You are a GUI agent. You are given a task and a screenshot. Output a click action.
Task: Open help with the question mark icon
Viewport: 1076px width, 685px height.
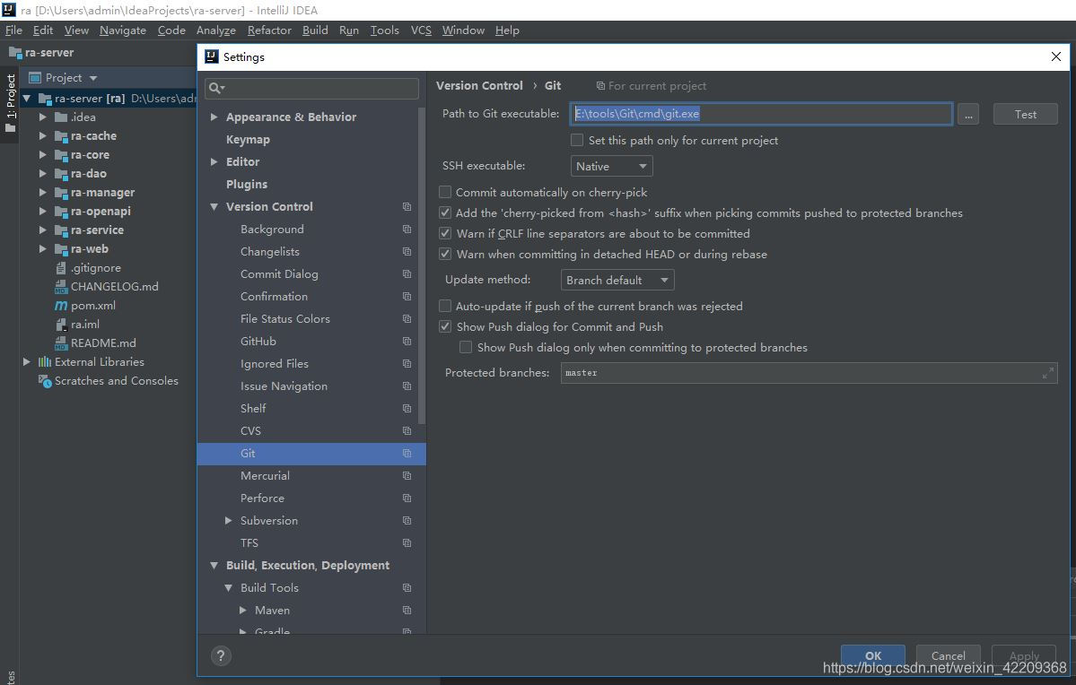(x=220, y=656)
